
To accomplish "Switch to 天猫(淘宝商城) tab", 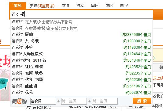I will click(x=42, y=6).
